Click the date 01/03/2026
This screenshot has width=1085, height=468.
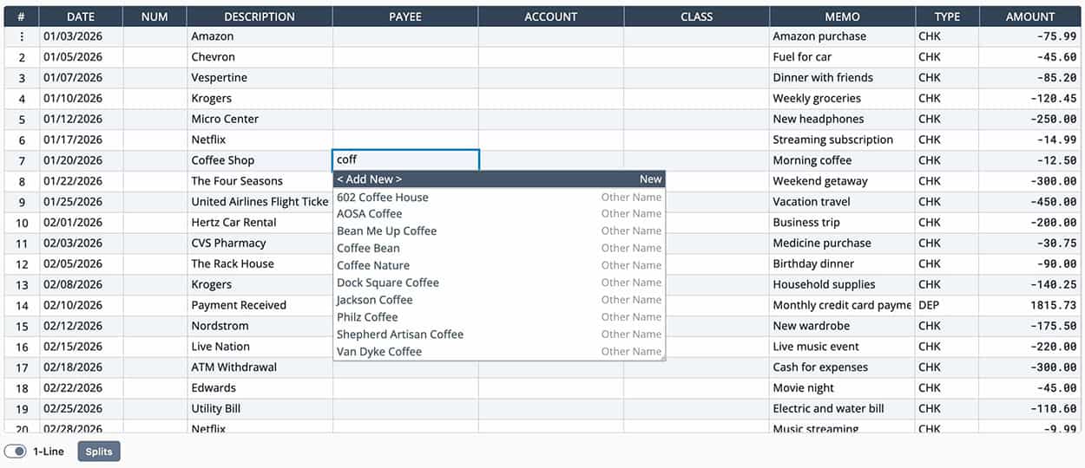tap(81, 36)
